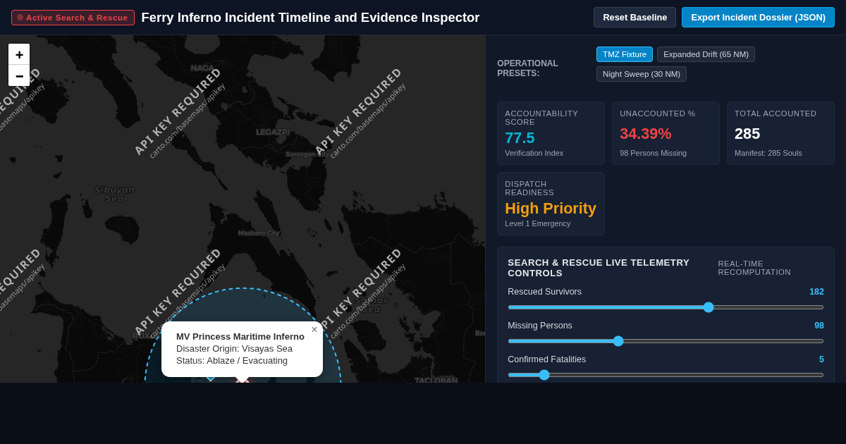Select the Unaccounted % card showing 34.39%
Screen dimensions: 846x444
pos(666,133)
